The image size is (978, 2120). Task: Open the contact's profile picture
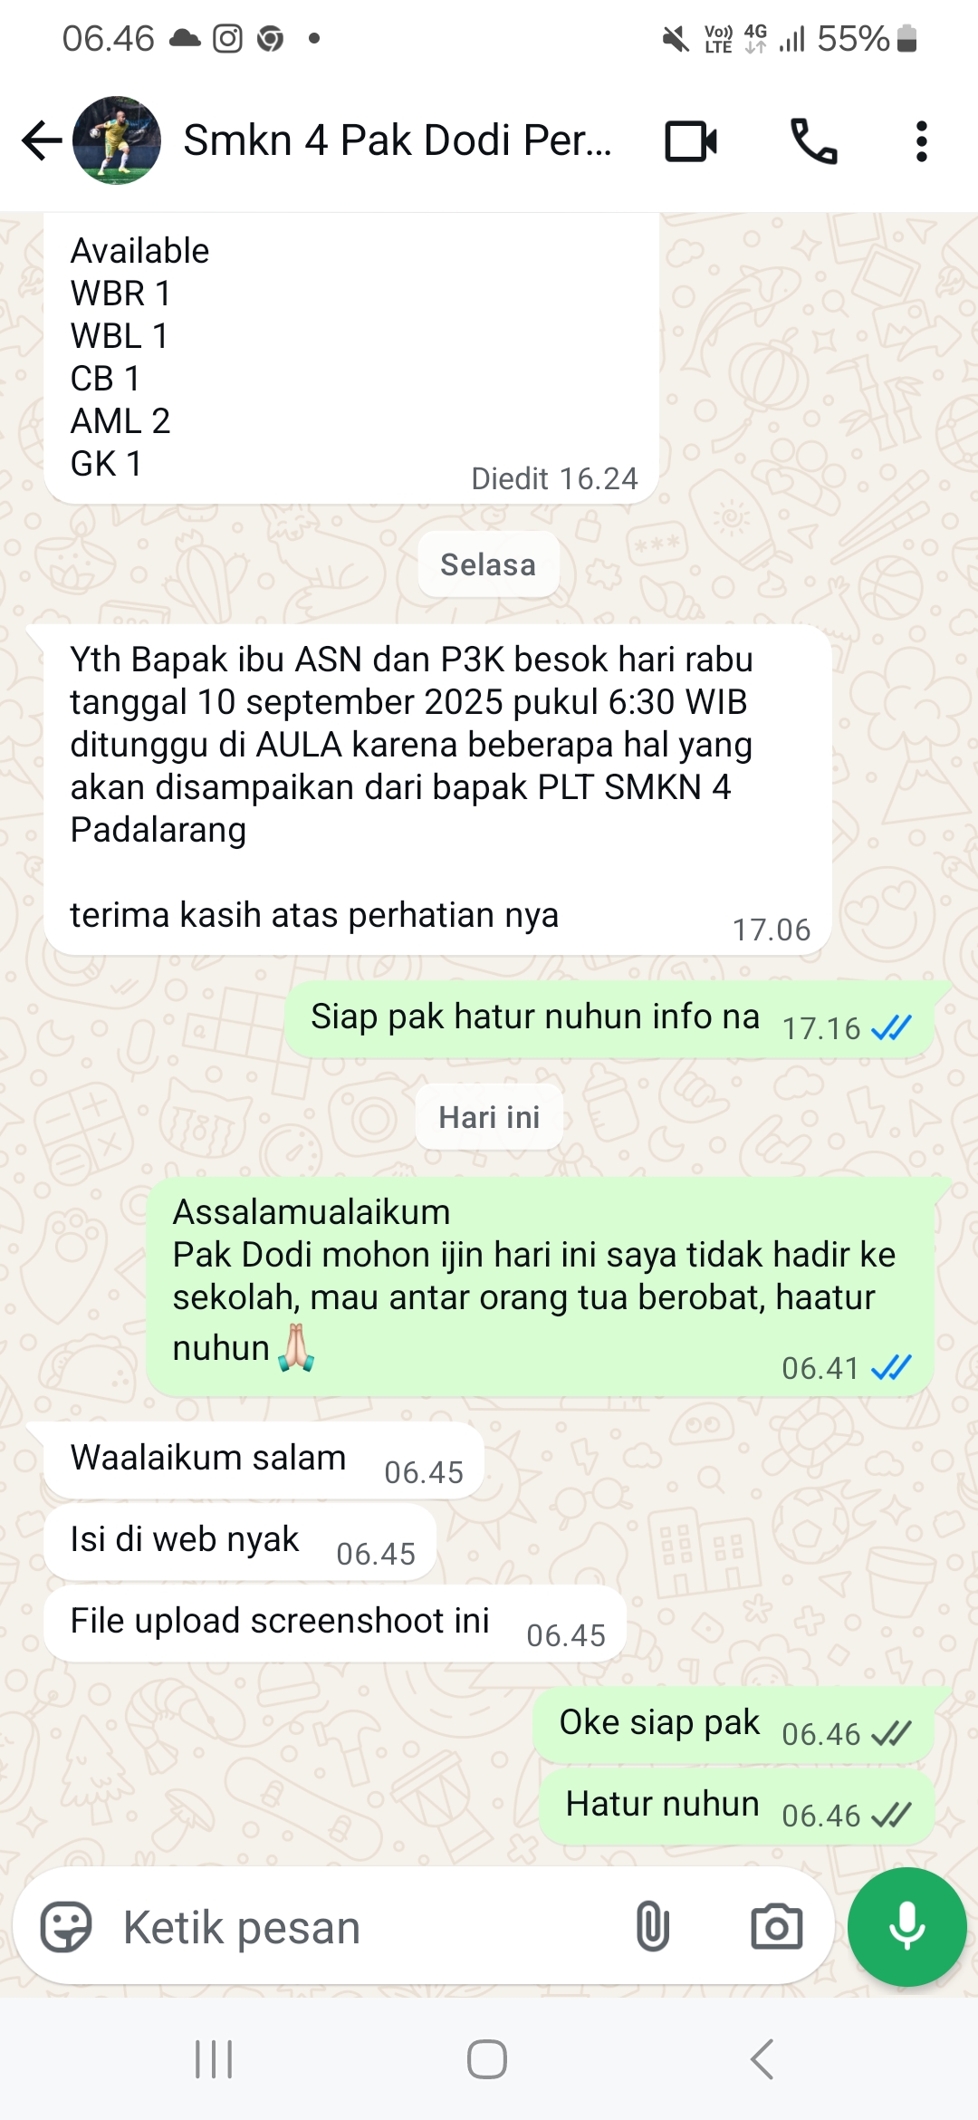(x=117, y=140)
